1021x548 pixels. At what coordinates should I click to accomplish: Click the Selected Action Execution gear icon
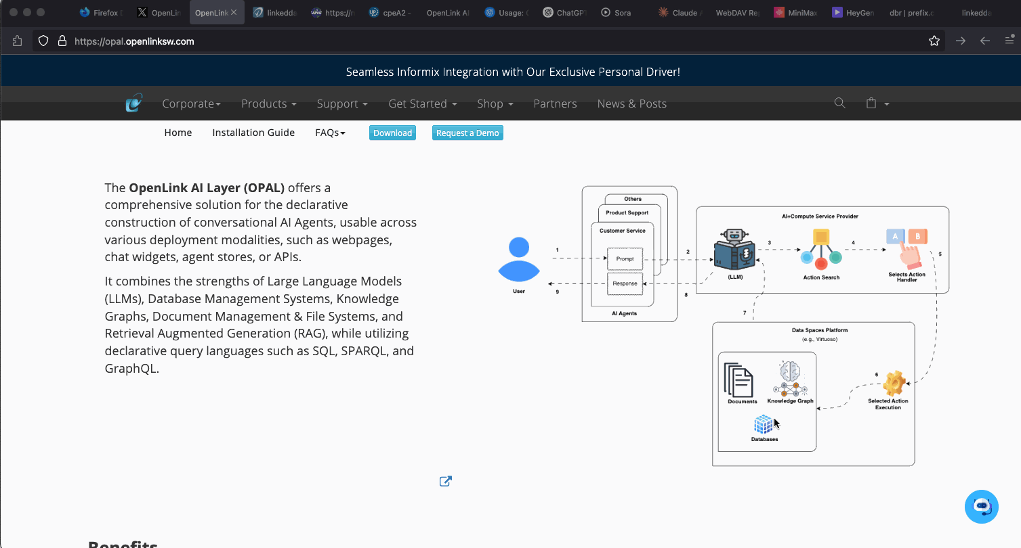click(894, 384)
